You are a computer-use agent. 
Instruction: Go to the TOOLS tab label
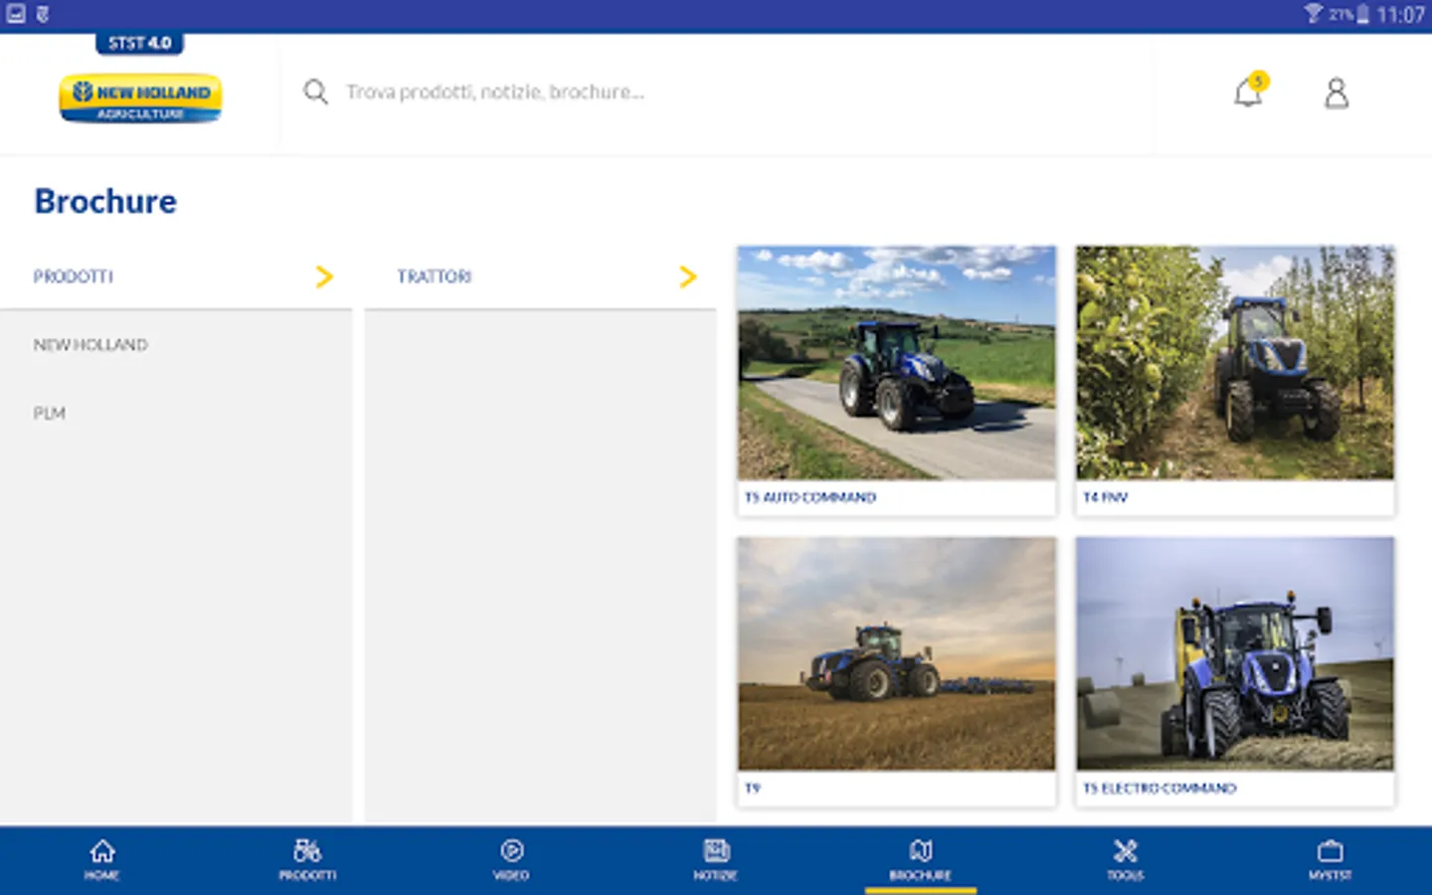(x=1126, y=876)
